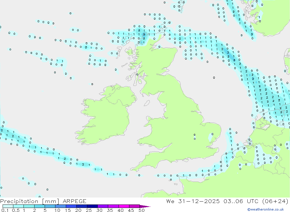Image resolution: width=290 pixels, height=212 pixels.
Task: Click the "15" legend scale label
Action: coord(68,210)
